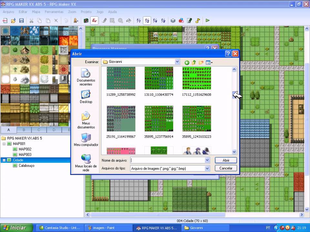Open the Mapa menu
The image size is (310, 232).
tap(36, 12)
